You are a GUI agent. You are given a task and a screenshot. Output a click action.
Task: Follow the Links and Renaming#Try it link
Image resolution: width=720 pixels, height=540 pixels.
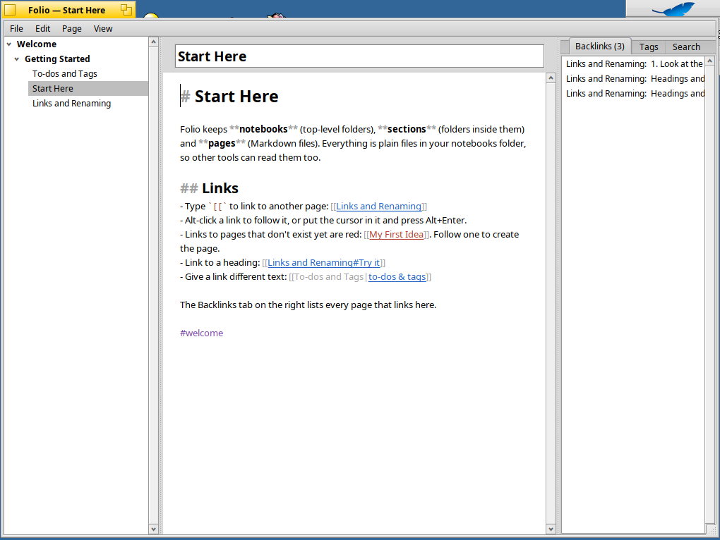click(324, 263)
